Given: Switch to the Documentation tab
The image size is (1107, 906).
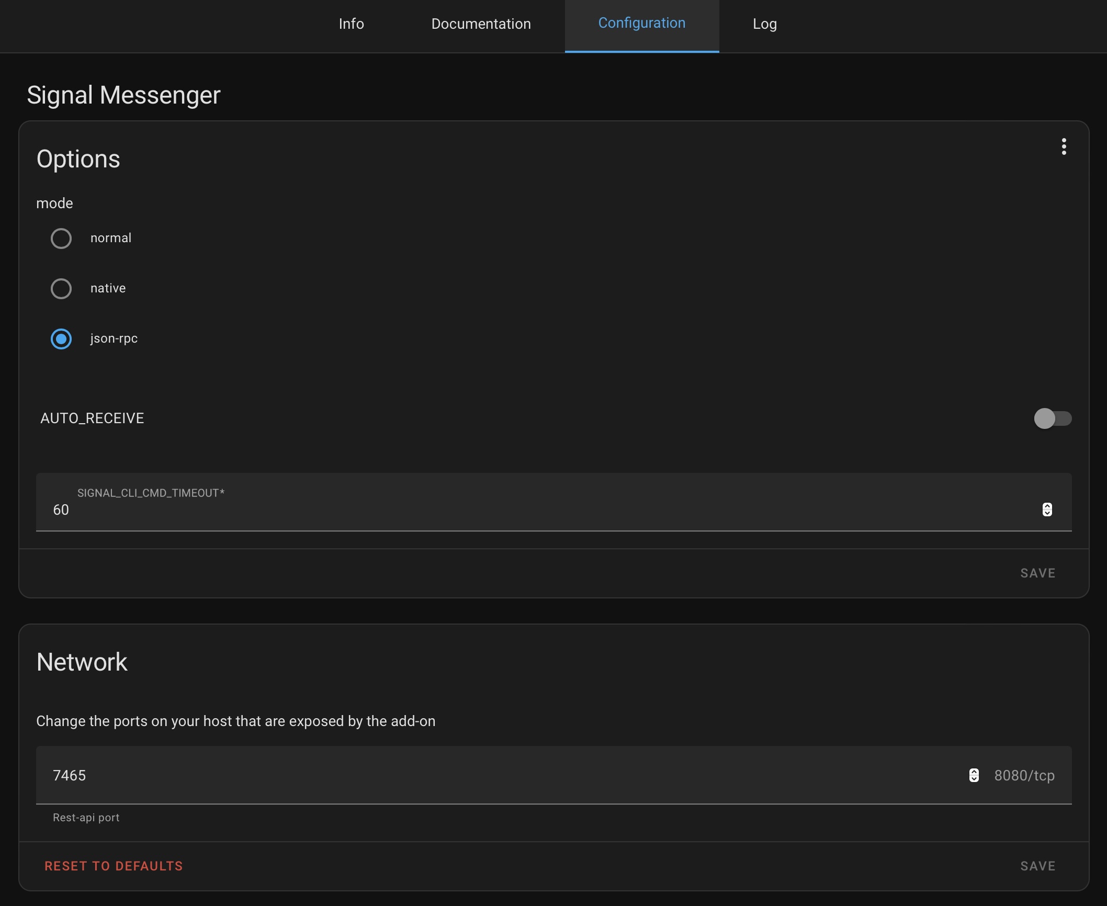Looking at the screenshot, I should pos(480,24).
